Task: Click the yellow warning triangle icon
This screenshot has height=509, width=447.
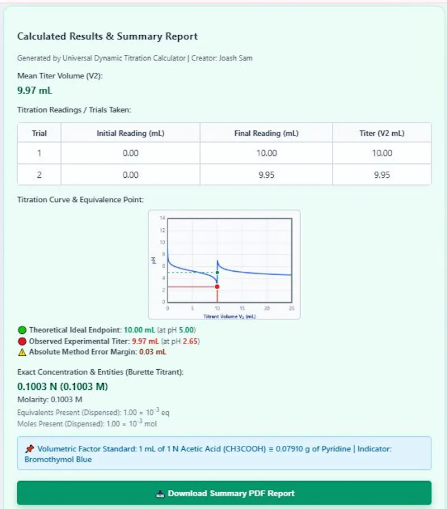Action: [x=22, y=352]
